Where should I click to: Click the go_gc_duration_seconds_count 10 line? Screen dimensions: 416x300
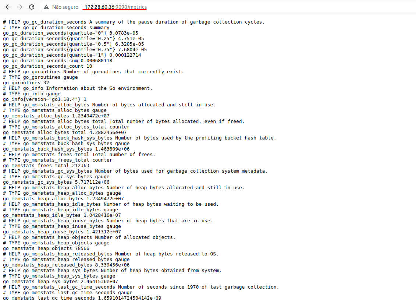tap(47, 66)
